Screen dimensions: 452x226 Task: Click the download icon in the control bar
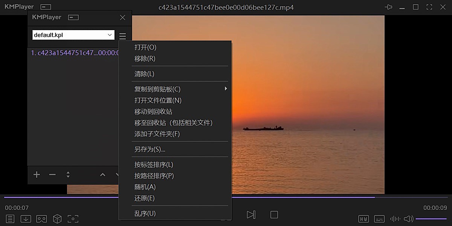pos(26,218)
